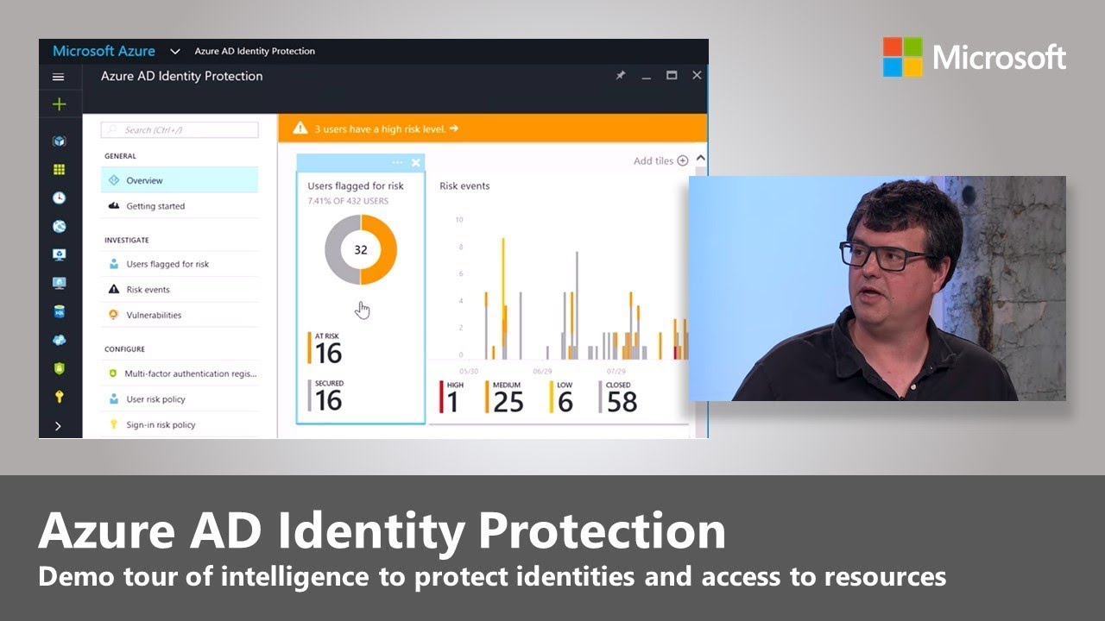This screenshot has width=1105, height=621.
Task: Click the SECURED 16 count
Action: pyautogui.click(x=325, y=395)
